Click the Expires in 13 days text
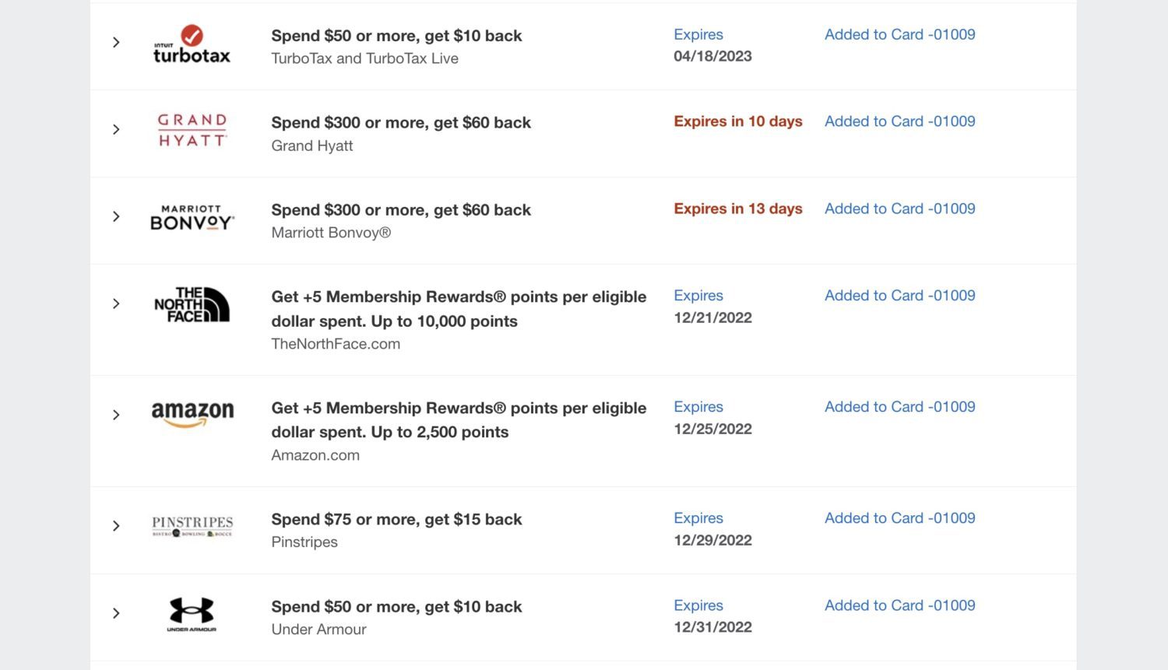The image size is (1168, 670). tap(737, 208)
